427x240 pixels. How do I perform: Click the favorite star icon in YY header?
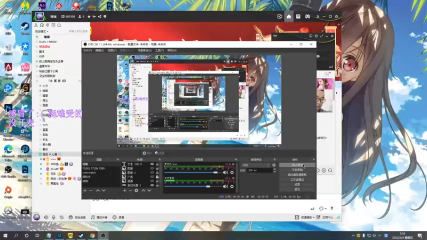coord(89,17)
